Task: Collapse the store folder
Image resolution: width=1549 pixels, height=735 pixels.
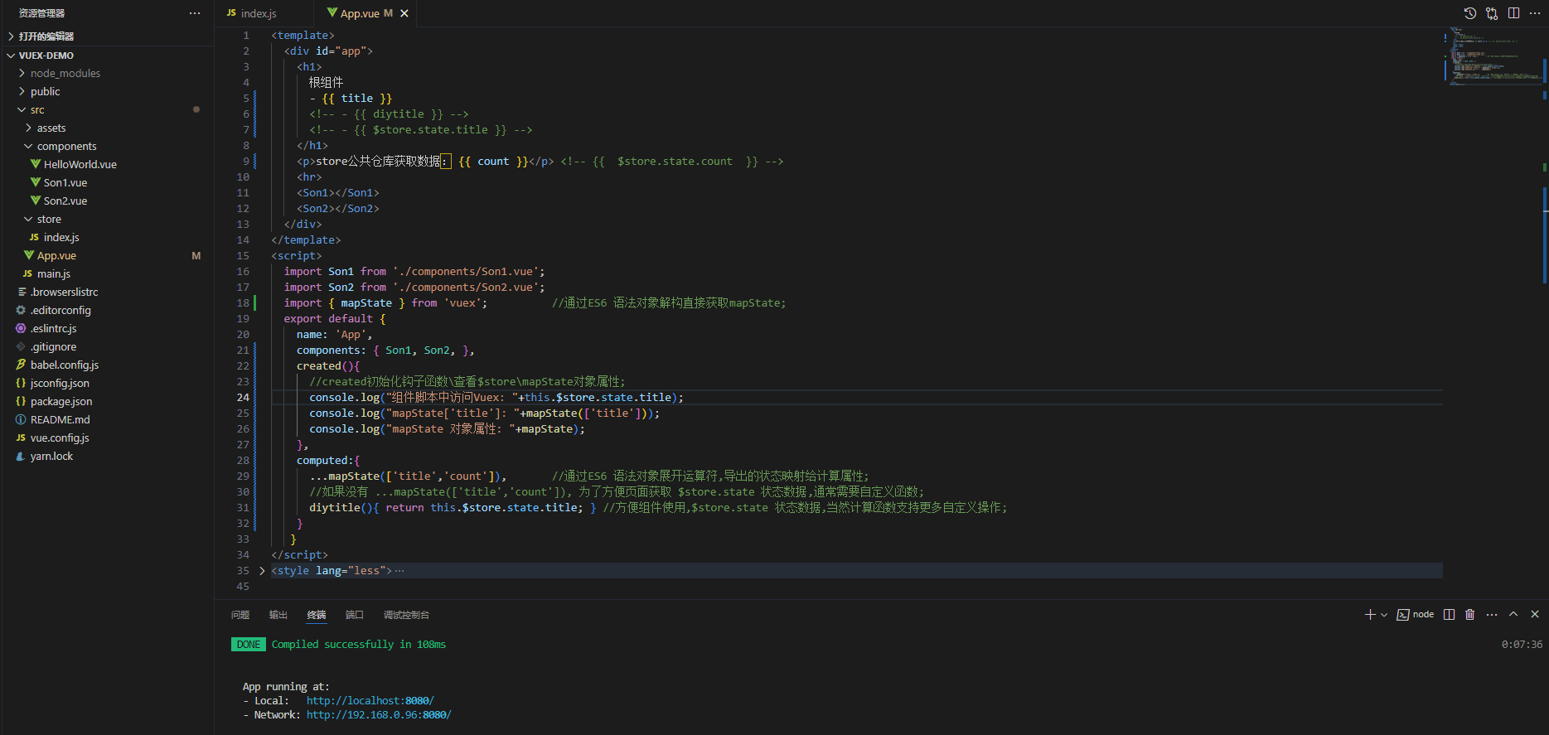Action: point(108,220)
